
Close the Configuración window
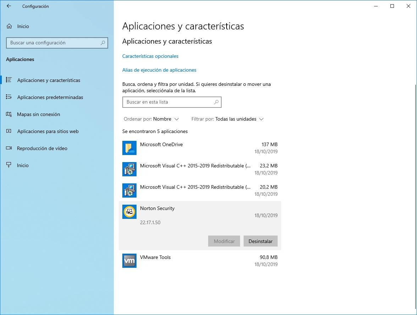pyautogui.click(x=408, y=6)
